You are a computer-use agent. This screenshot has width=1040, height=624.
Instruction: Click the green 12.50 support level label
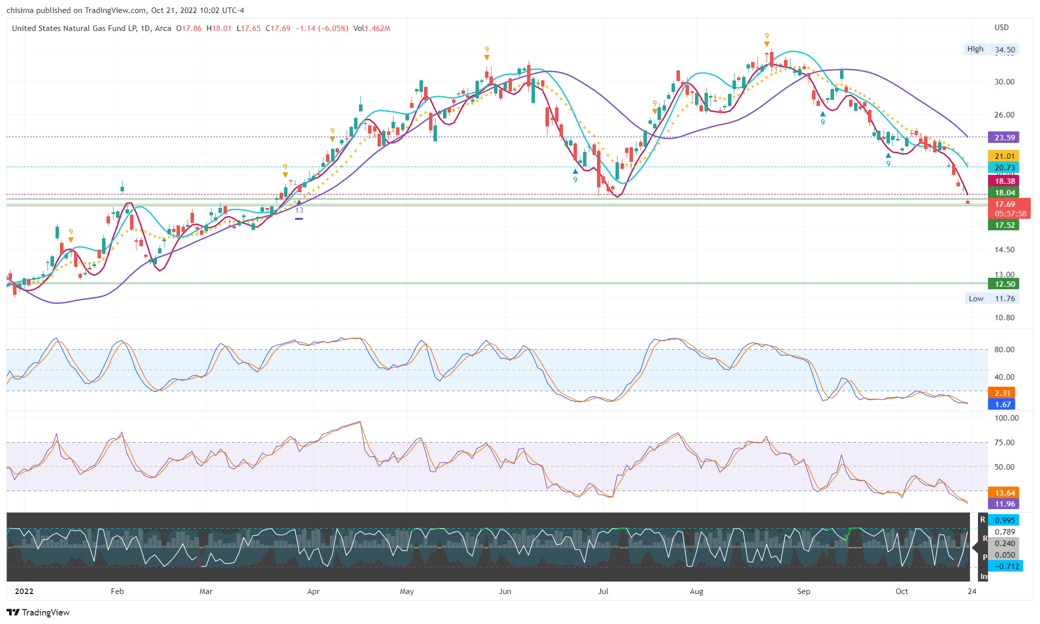(x=1004, y=284)
